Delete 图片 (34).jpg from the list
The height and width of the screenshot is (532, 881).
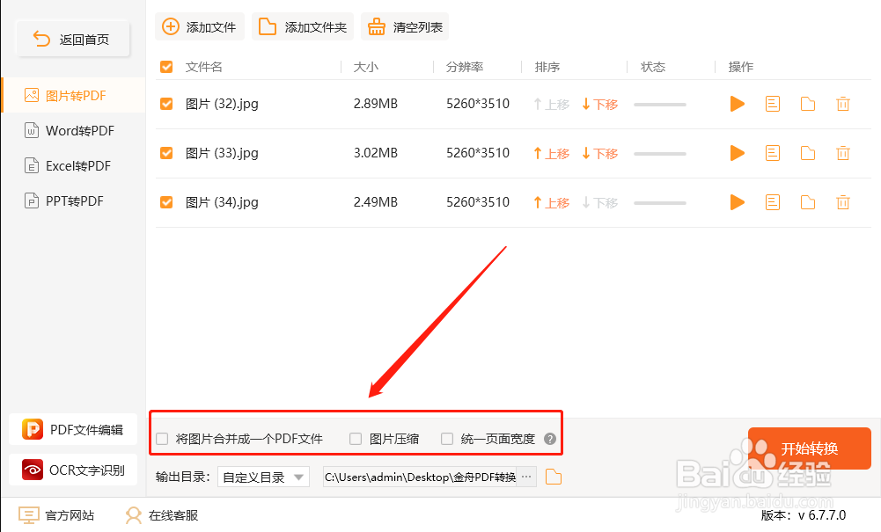843,202
